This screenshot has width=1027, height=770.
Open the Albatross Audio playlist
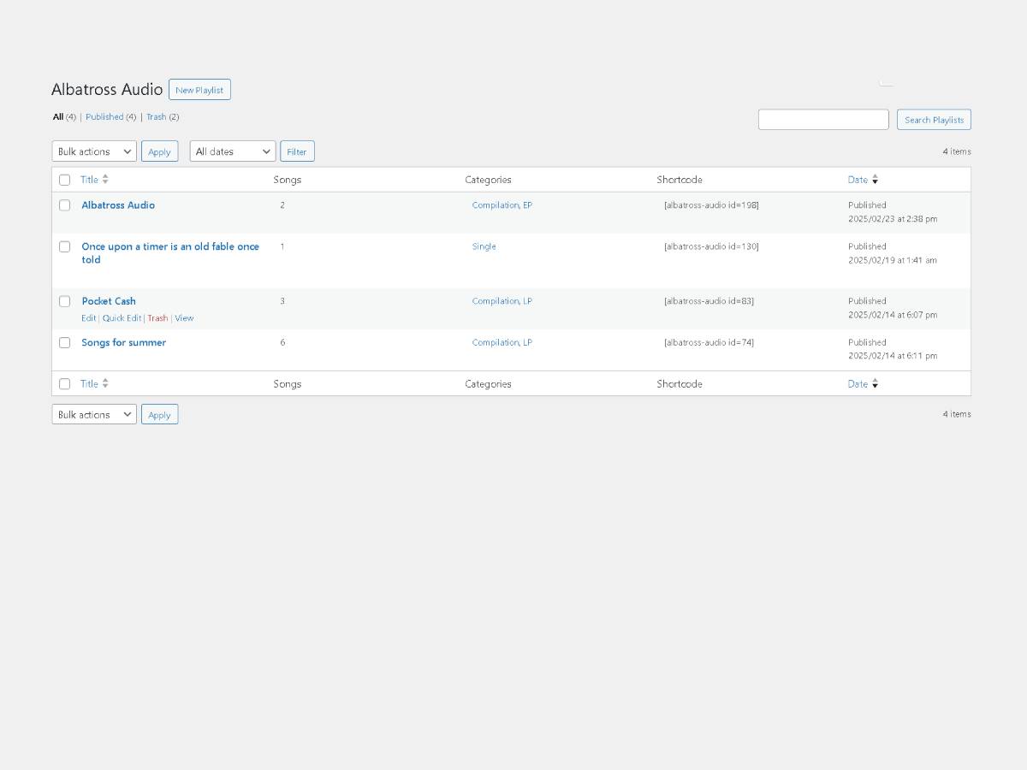point(118,205)
